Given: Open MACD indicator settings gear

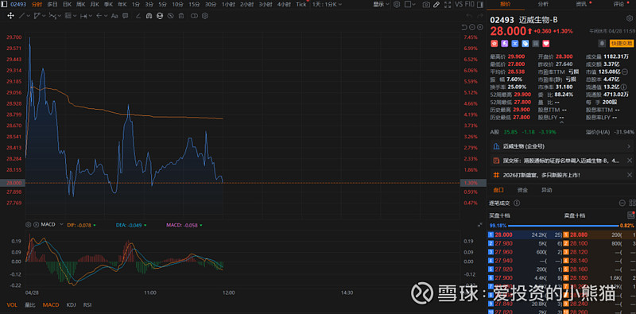Looking at the screenshot, I should [x=28, y=224].
